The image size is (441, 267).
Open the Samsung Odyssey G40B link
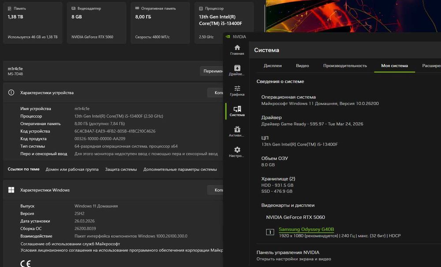[x=306, y=230]
